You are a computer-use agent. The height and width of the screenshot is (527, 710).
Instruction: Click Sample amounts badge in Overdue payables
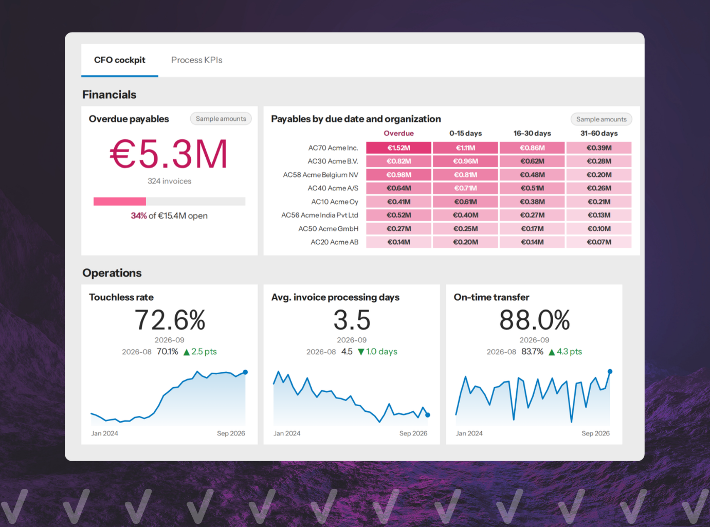coord(221,119)
